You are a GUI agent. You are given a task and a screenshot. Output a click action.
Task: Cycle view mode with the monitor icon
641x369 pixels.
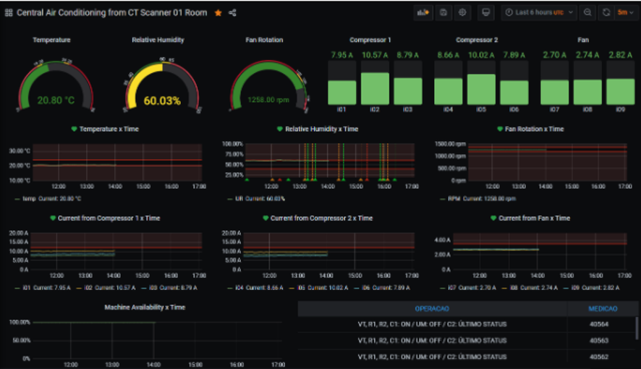[486, 12]
